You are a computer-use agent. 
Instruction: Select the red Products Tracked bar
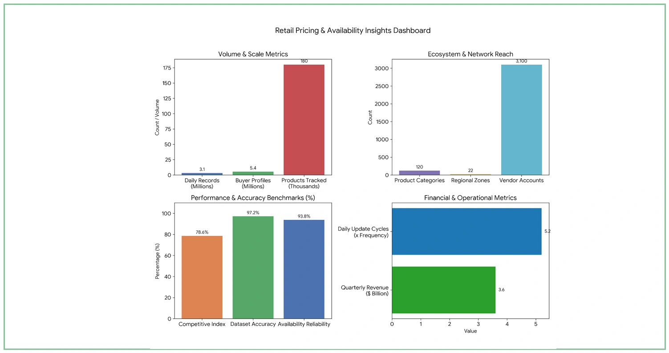(304, 120)
